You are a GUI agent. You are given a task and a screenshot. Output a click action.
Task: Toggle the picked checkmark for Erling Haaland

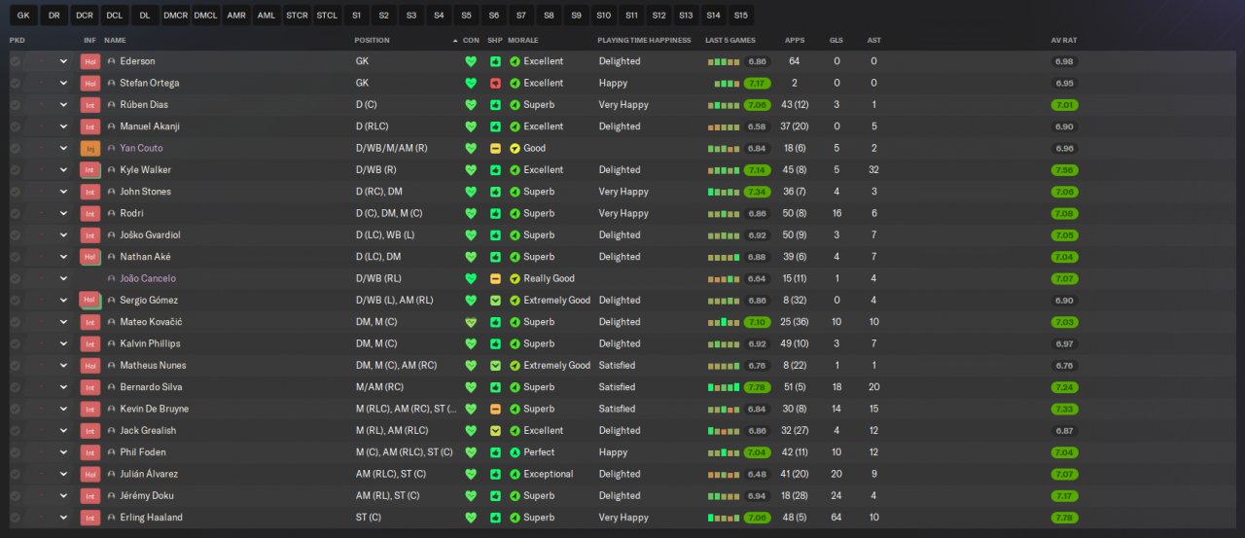tap(15, 518)
